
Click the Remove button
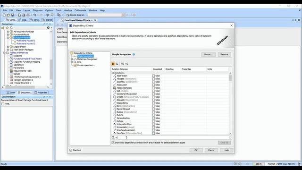pyautogui.click(x=224, y=55)
